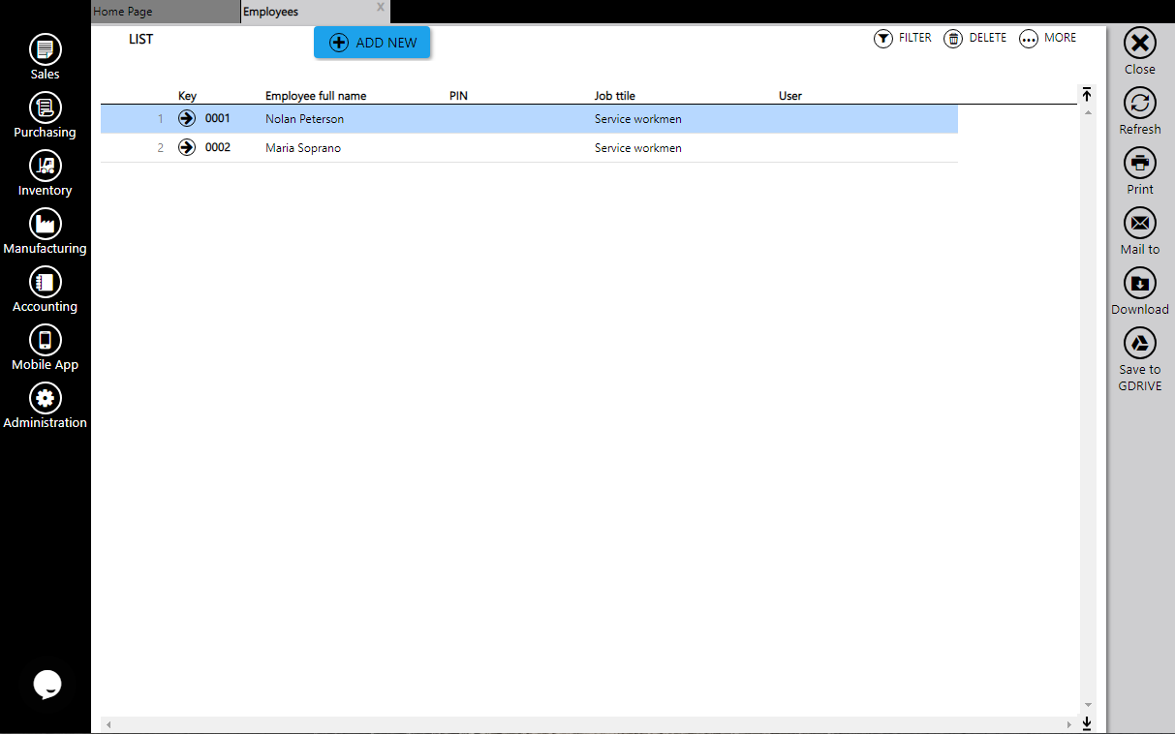Viewport: 1175px width, 734px height.
Task: Click the Job ttile column header
Action: tap(615, 96)
